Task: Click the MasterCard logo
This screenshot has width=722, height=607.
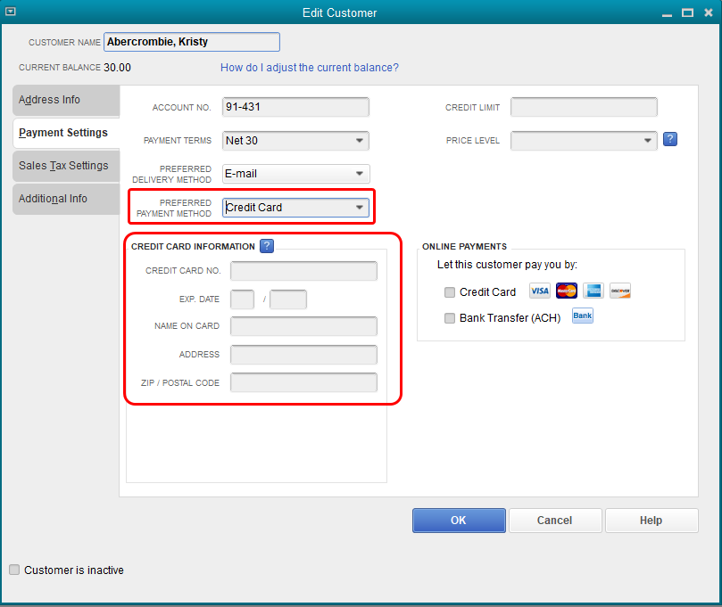Action: pyautogui.click(x=567, y=291)
